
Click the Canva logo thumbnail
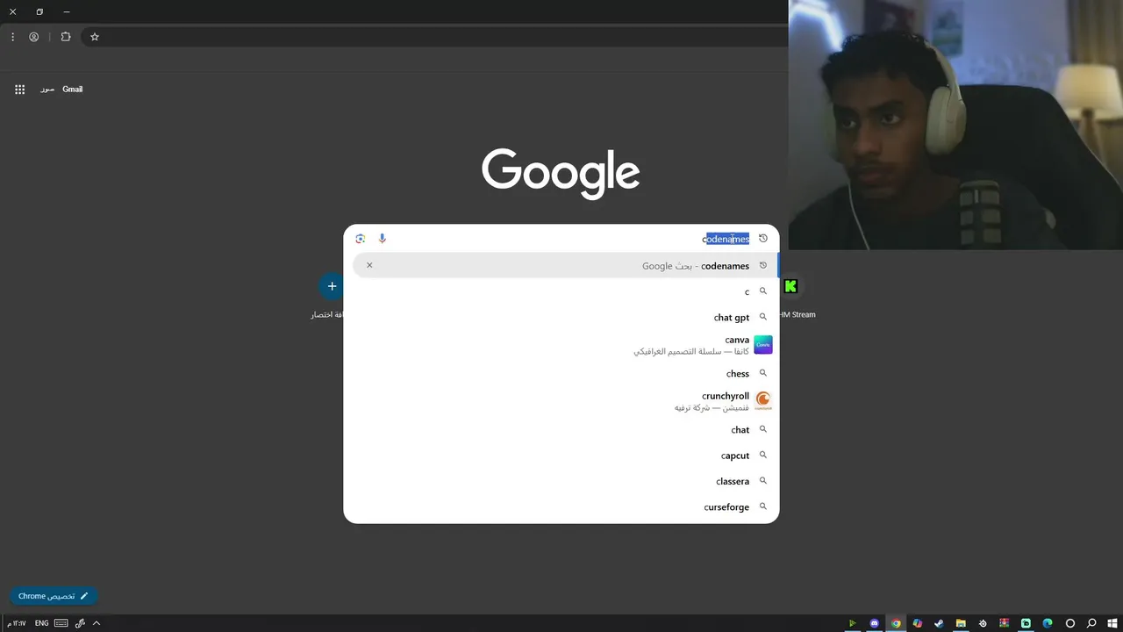[x=763, y=345]
